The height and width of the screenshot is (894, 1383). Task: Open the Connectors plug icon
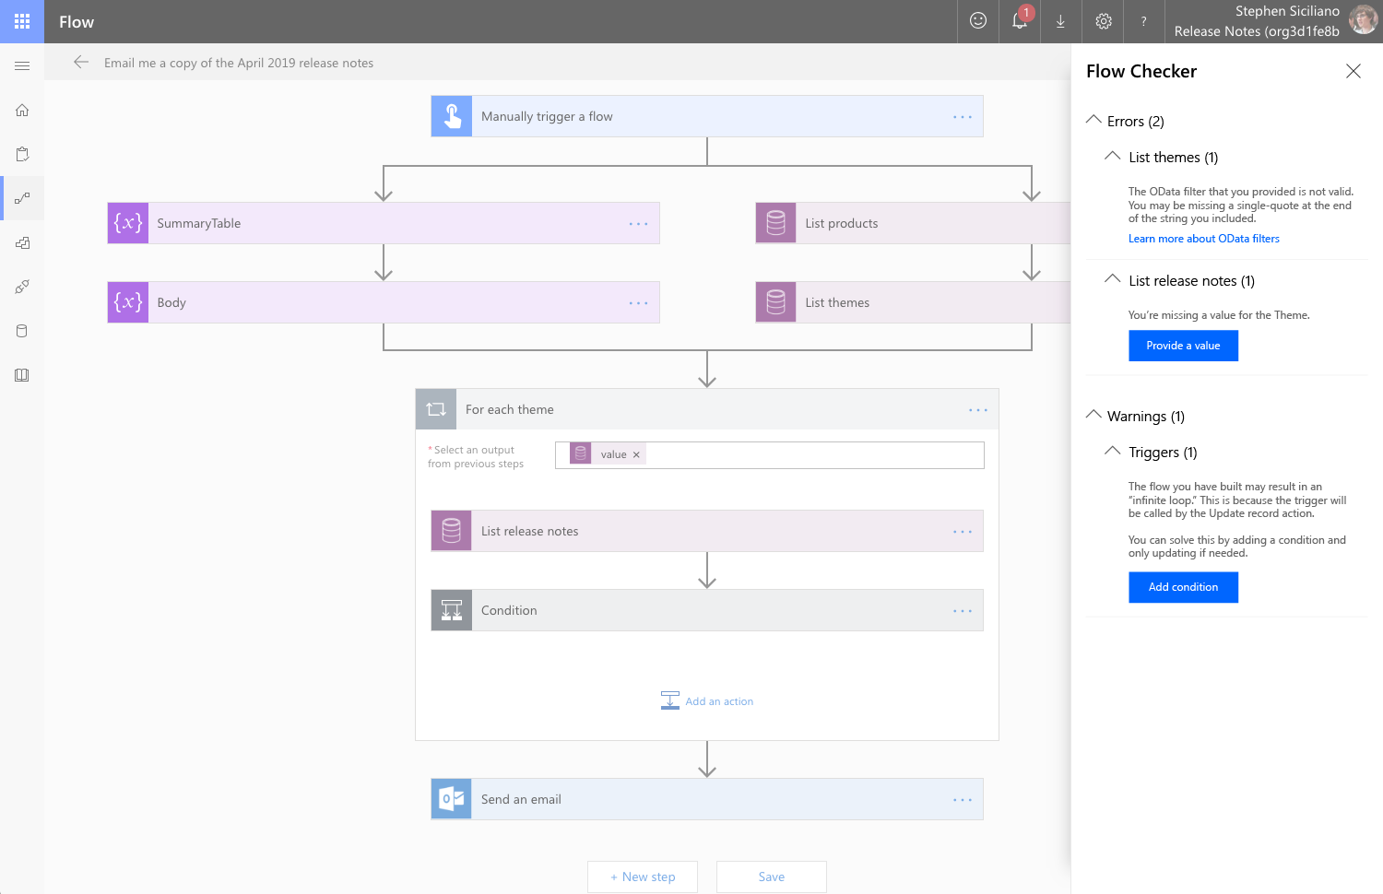coord(21,287)
